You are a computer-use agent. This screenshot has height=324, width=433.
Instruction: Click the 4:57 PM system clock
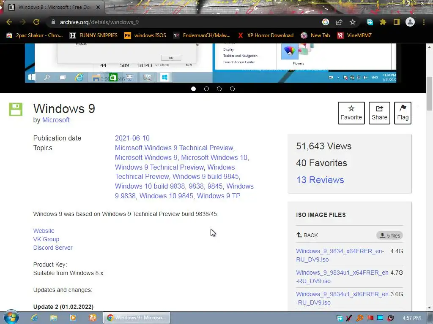pos(411,318)
